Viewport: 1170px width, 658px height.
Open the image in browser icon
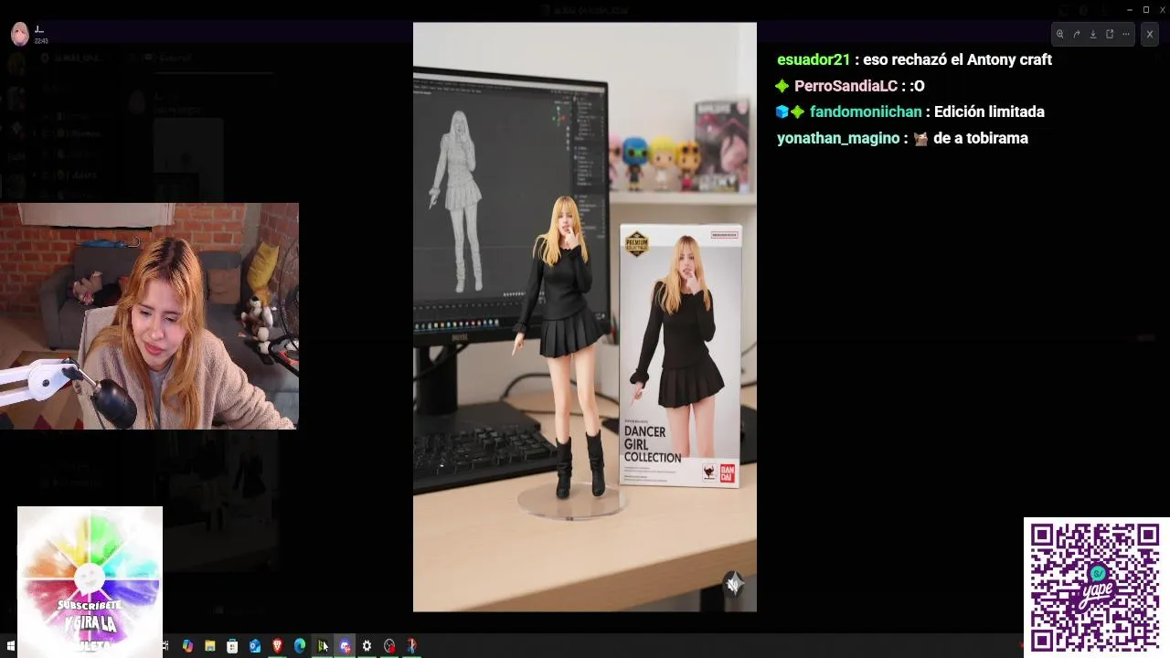(1110, 35)
